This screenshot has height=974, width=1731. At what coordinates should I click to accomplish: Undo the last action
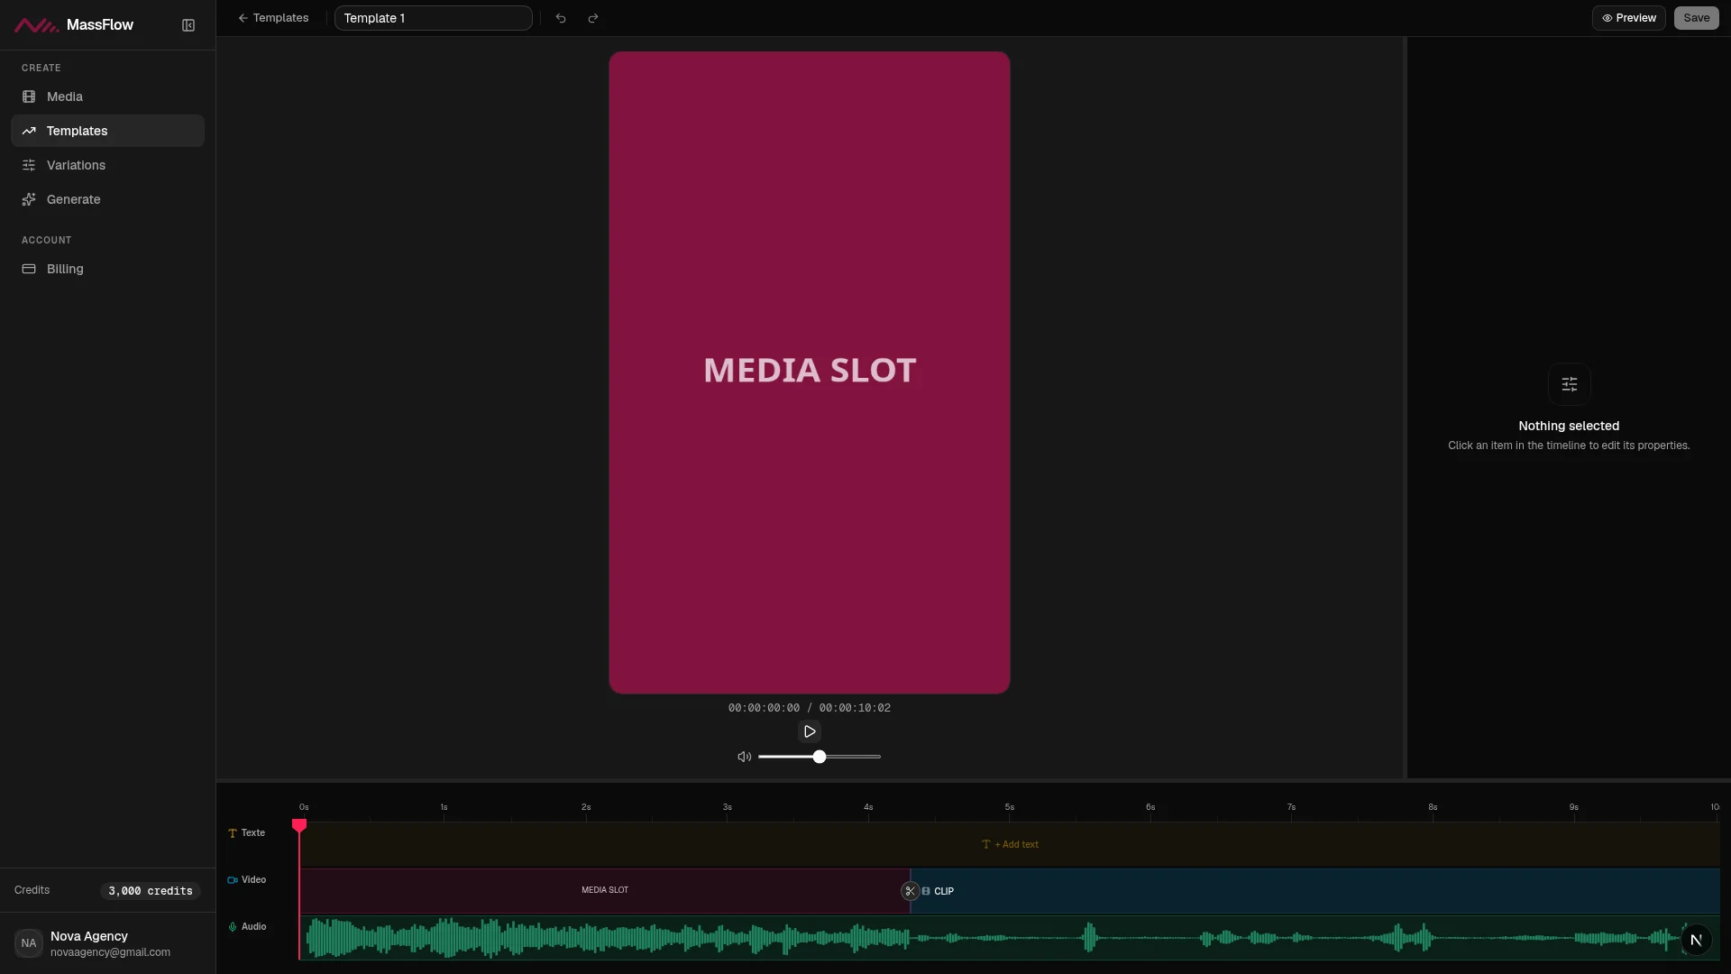click(561, 18)
